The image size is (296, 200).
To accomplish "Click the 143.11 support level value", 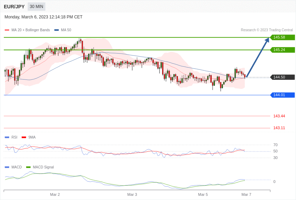I will coord(279,128).
